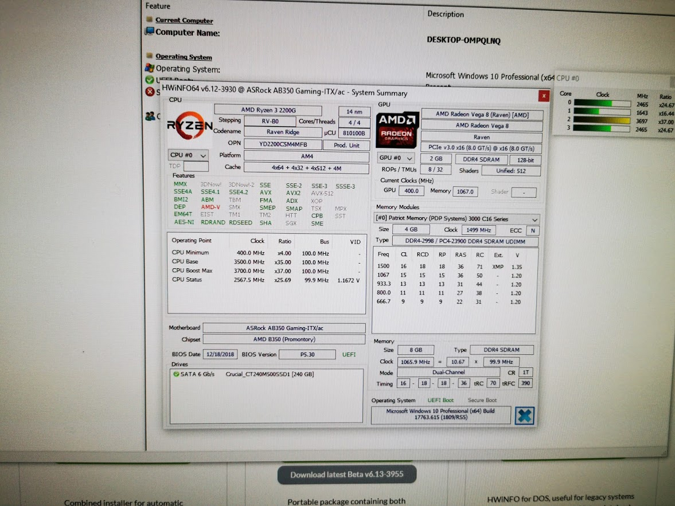Click the blue X button next to OS info
The height and width of the screenshot is (506, 675).
524,415
